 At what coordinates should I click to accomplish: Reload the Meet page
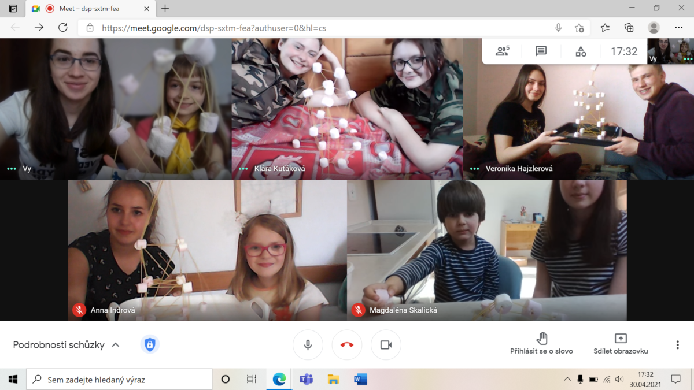(62, 28)
